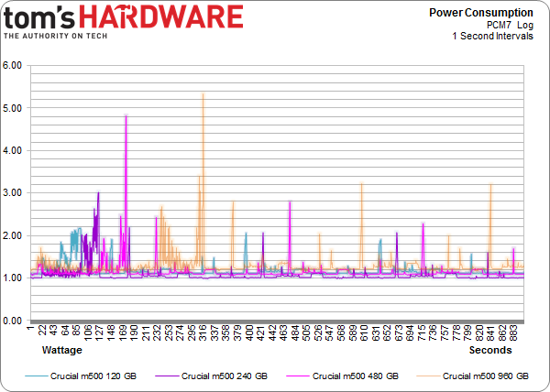The image size is (550, 392).
Task: Click the 'Seconds' axis label
Action: [x=490, y=350]
